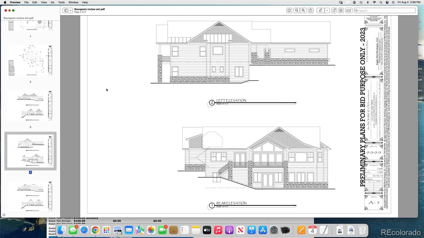Rotate the page with the rotate icon
The height and width of the screenshot is (238, 424).
[334, 11]
